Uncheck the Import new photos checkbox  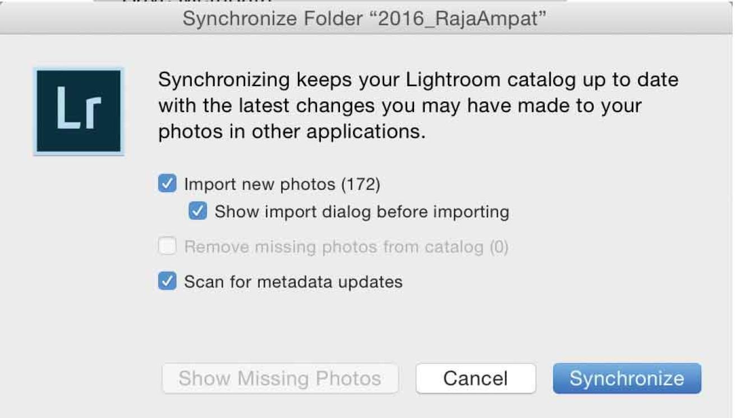(167, 184)
